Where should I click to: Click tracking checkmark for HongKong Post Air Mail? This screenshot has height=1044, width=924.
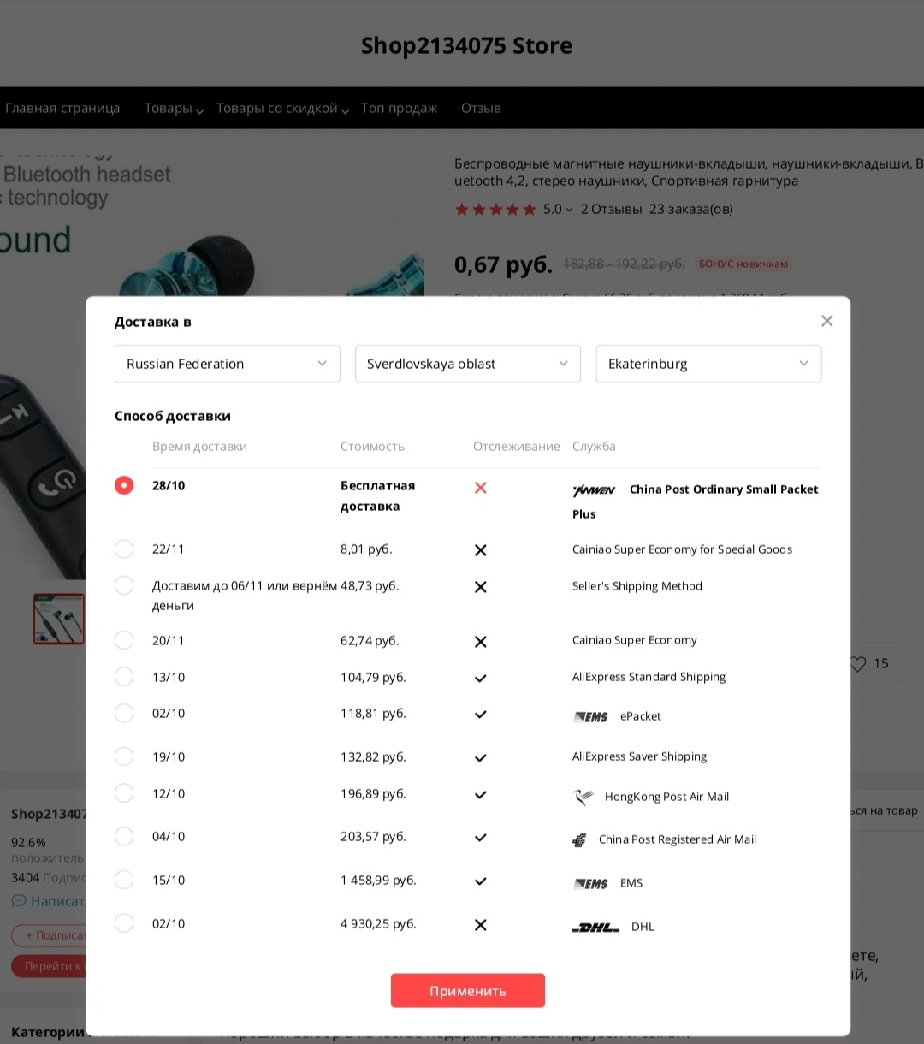481,795
